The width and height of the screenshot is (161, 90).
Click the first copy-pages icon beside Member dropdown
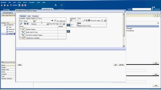(x=25, y=24)
